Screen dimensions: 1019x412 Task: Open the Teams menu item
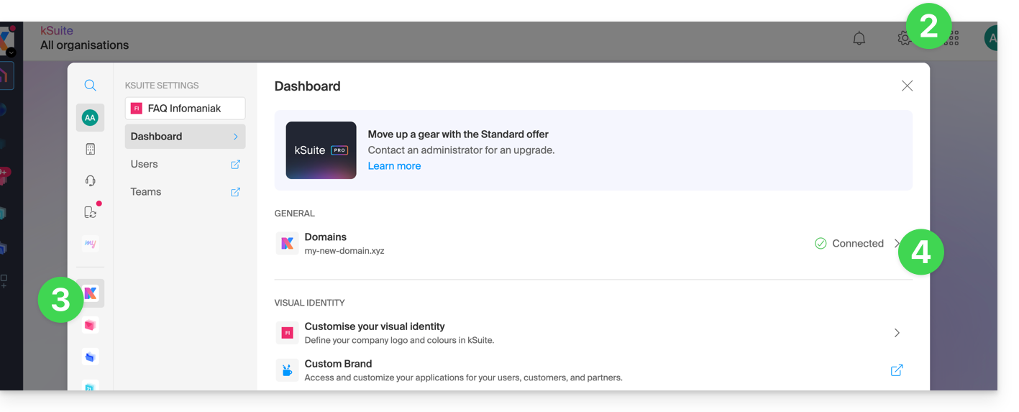click(185, 192)
